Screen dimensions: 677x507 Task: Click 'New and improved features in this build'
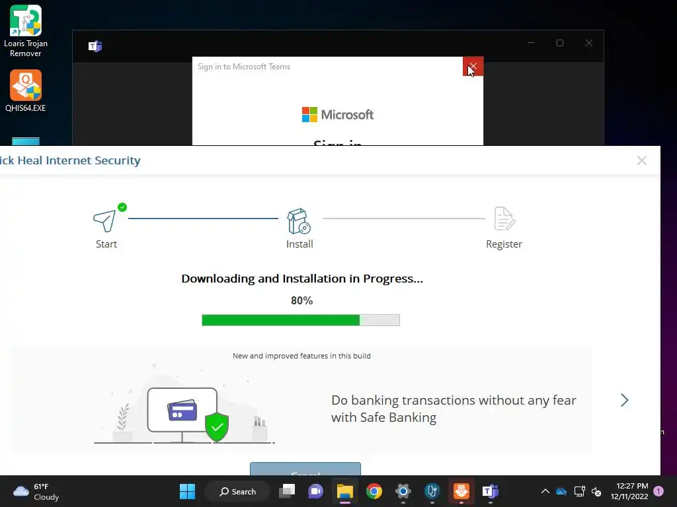point(301,356)
